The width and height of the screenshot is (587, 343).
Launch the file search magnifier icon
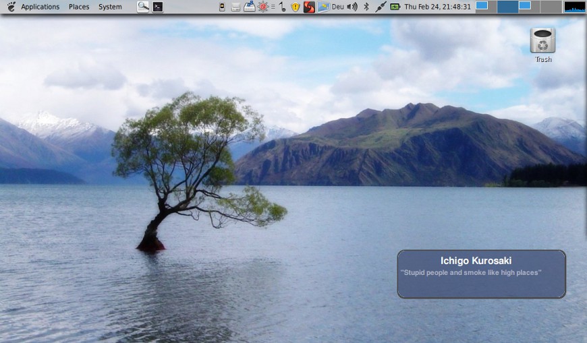(x=142, y=7)
